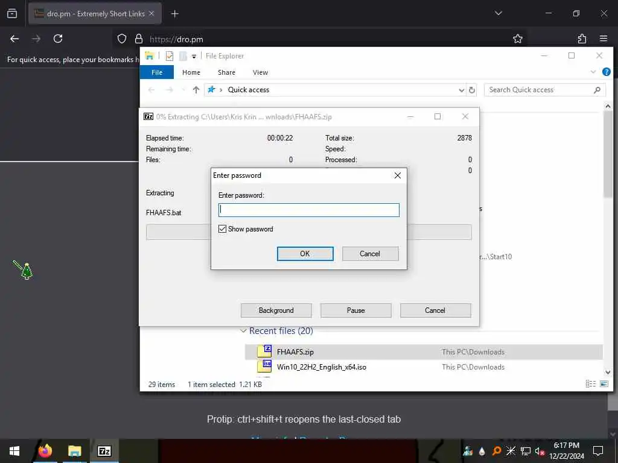Click the File Explorer forward arrow
618x463 pixels.
point(170,90)
